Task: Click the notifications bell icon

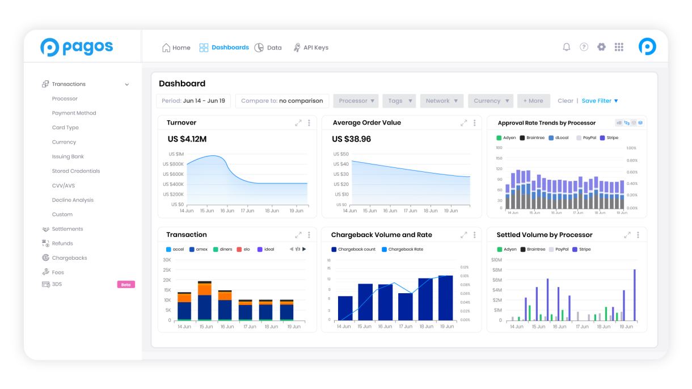Action: 566,47
